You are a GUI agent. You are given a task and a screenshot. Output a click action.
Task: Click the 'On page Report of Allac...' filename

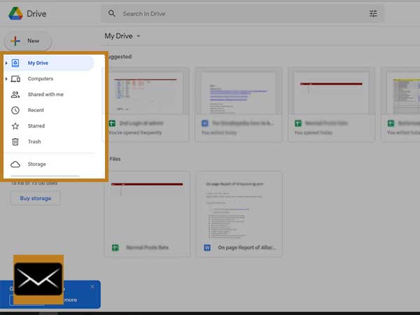click(x=247, y=248)
